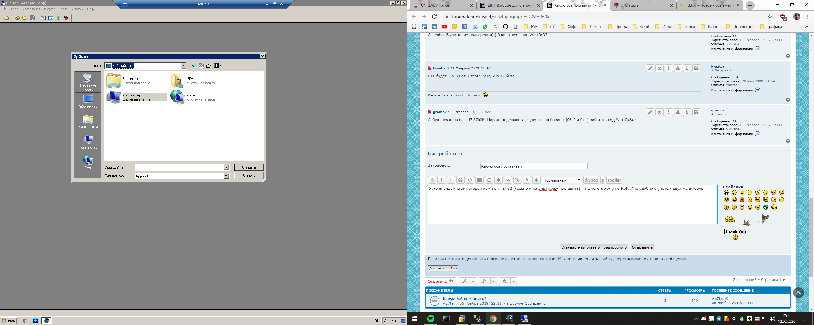Toggle bold formatting in reply editor
The height and width of the screenshot is (325, 814).
(x=432, y=180)
